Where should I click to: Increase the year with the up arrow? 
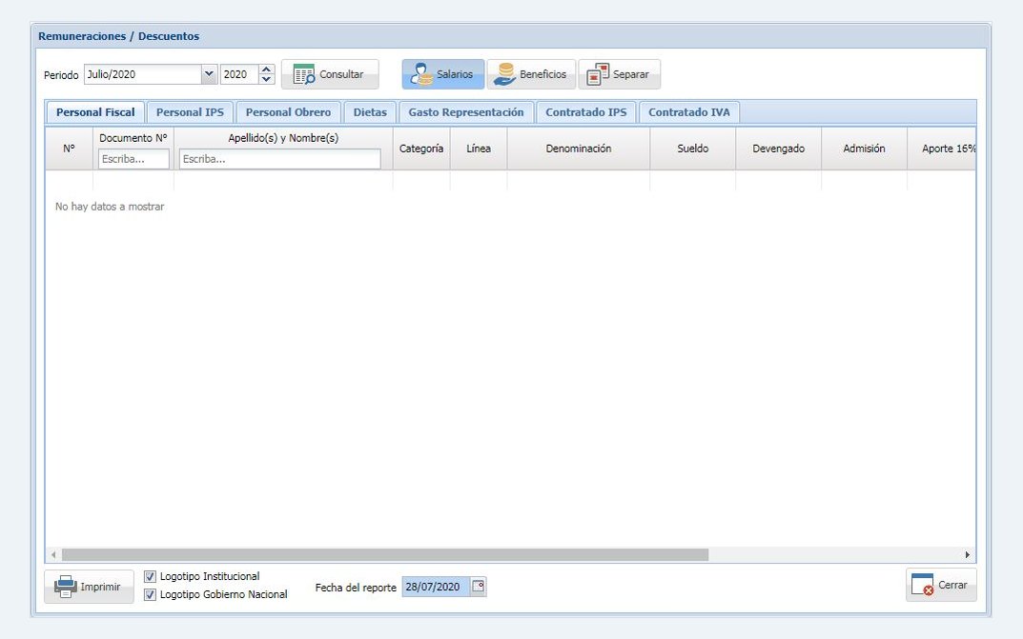(266, 70)
